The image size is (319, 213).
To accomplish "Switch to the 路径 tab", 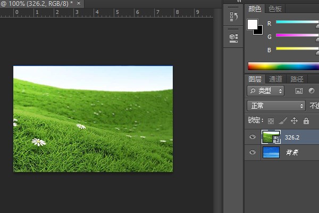I will click(297, 79).
